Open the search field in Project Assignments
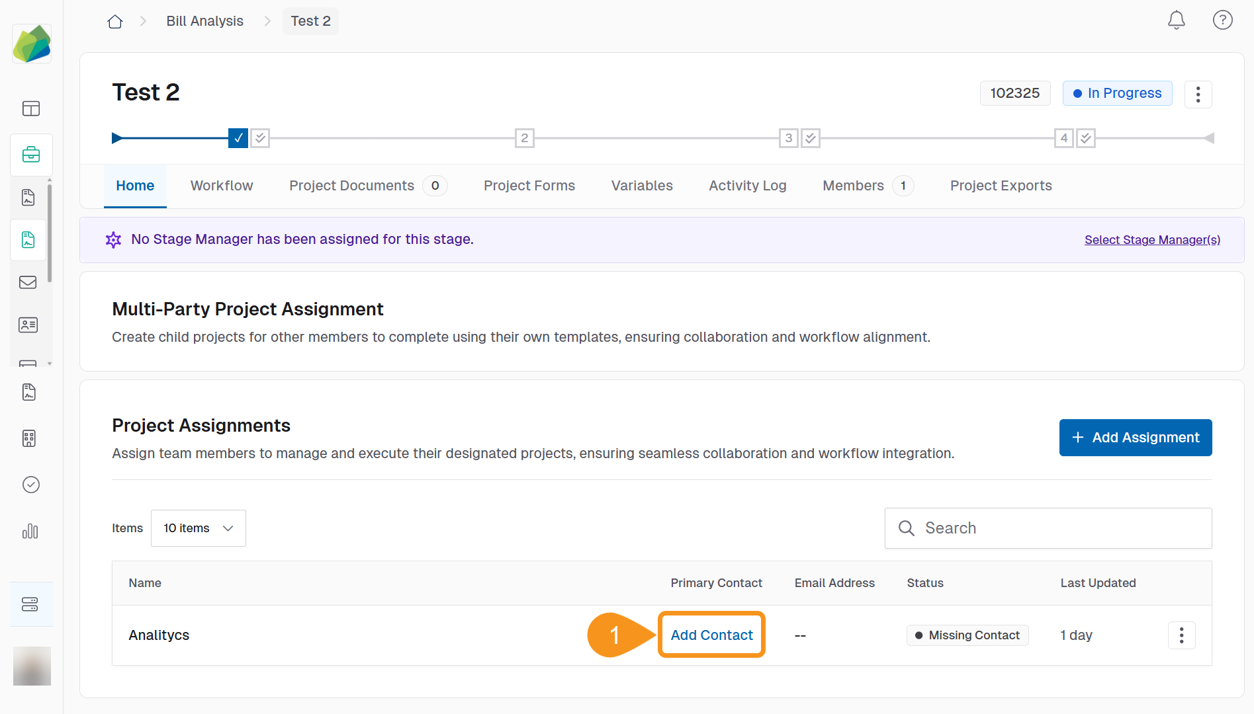This screenshot has width=1254, height=714. pos(1048,528)
